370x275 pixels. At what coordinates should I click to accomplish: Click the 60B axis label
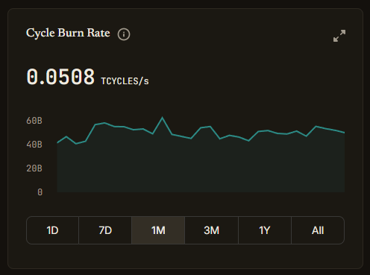click(x=34, y=121)
